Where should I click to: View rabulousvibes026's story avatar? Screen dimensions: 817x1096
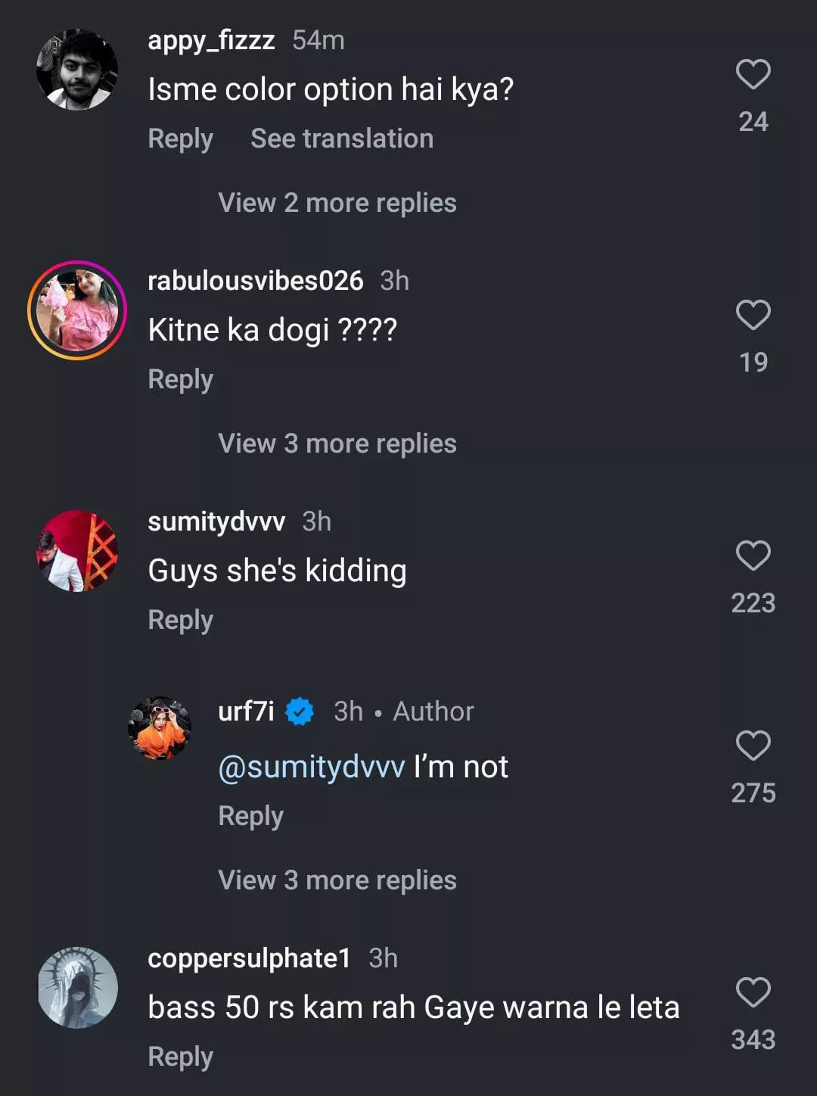[x=77, y=310]
